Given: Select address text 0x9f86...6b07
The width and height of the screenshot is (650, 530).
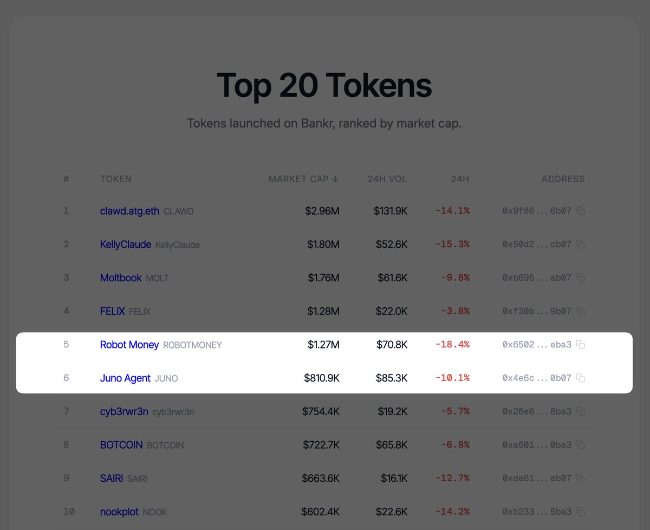Looking at the screenshot, I should (537, 211).
